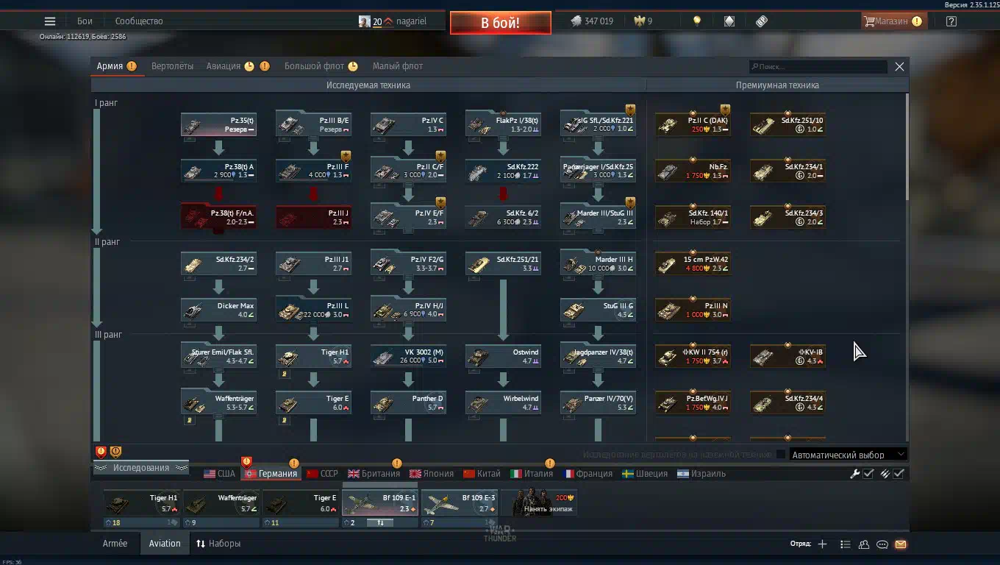1000x565 pixels.
Task: Switch to the Большой флот tab
Action: click(x=314, y=66)
